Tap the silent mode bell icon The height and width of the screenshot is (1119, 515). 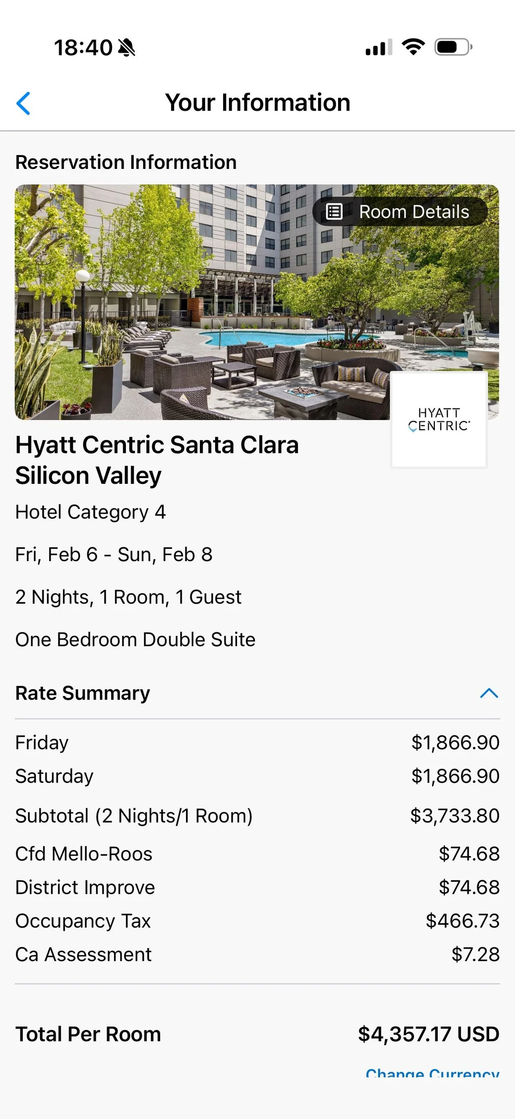point(127,48)
